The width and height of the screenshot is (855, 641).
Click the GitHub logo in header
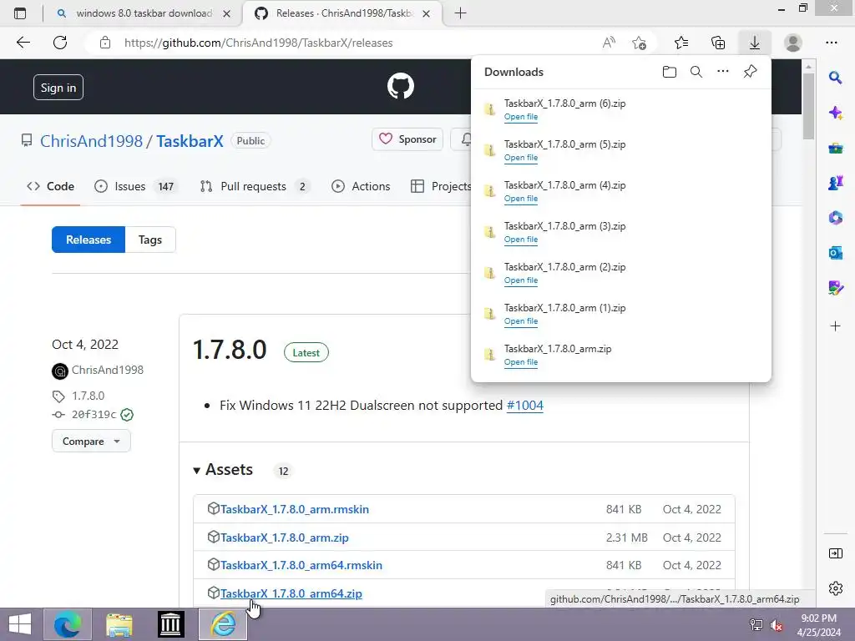[401, 86]
